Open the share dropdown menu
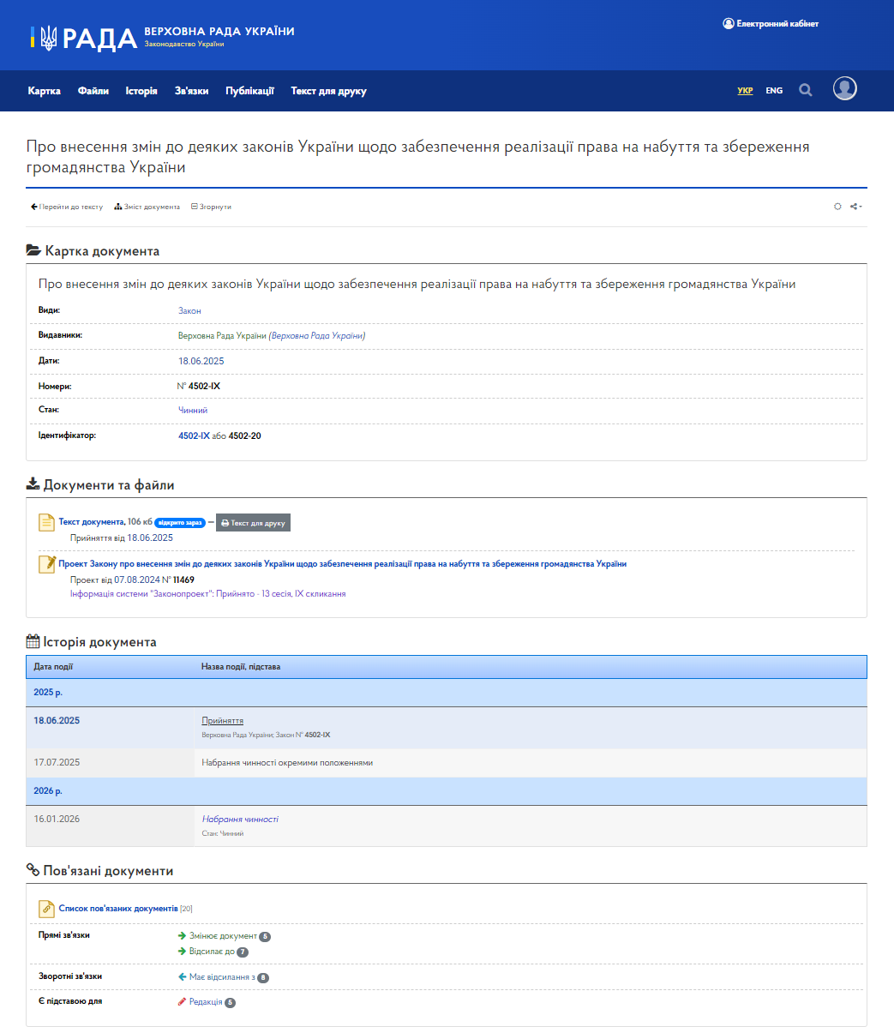This screenshot has width=894, height=1027. [855, 207]
